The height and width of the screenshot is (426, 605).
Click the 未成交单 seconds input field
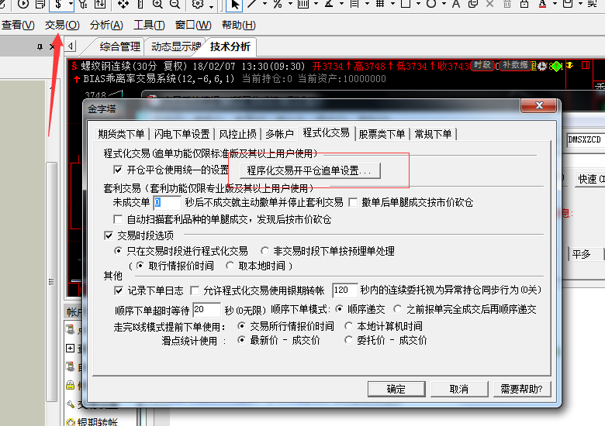[167, 203]
